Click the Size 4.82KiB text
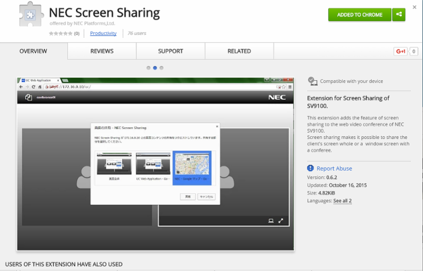Image resolution: width=423 pixels, height=271 pixels. pos(321,193)
